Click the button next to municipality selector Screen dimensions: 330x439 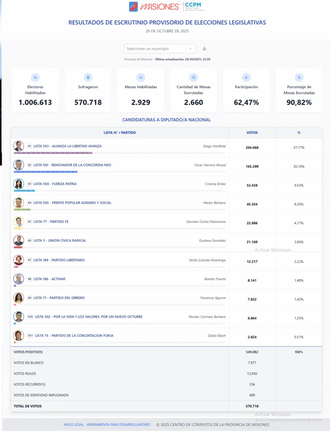[x=204, y=49]
